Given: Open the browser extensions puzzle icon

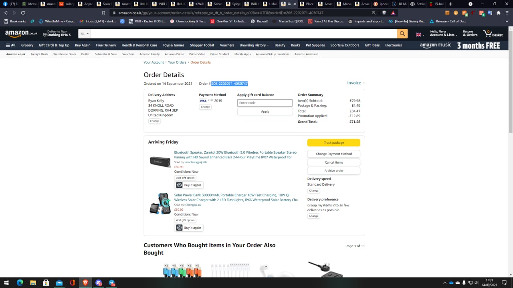Looking at the screenshot, I should pos(498,13).
